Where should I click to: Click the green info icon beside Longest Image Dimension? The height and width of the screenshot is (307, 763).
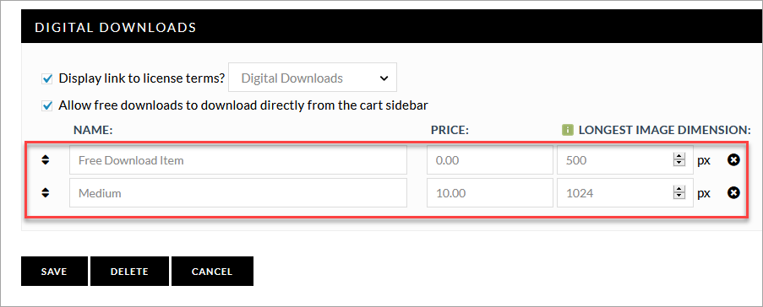click(567, 130)
